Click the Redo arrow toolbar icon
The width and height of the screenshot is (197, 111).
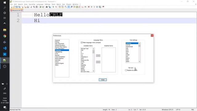point(43,7)
